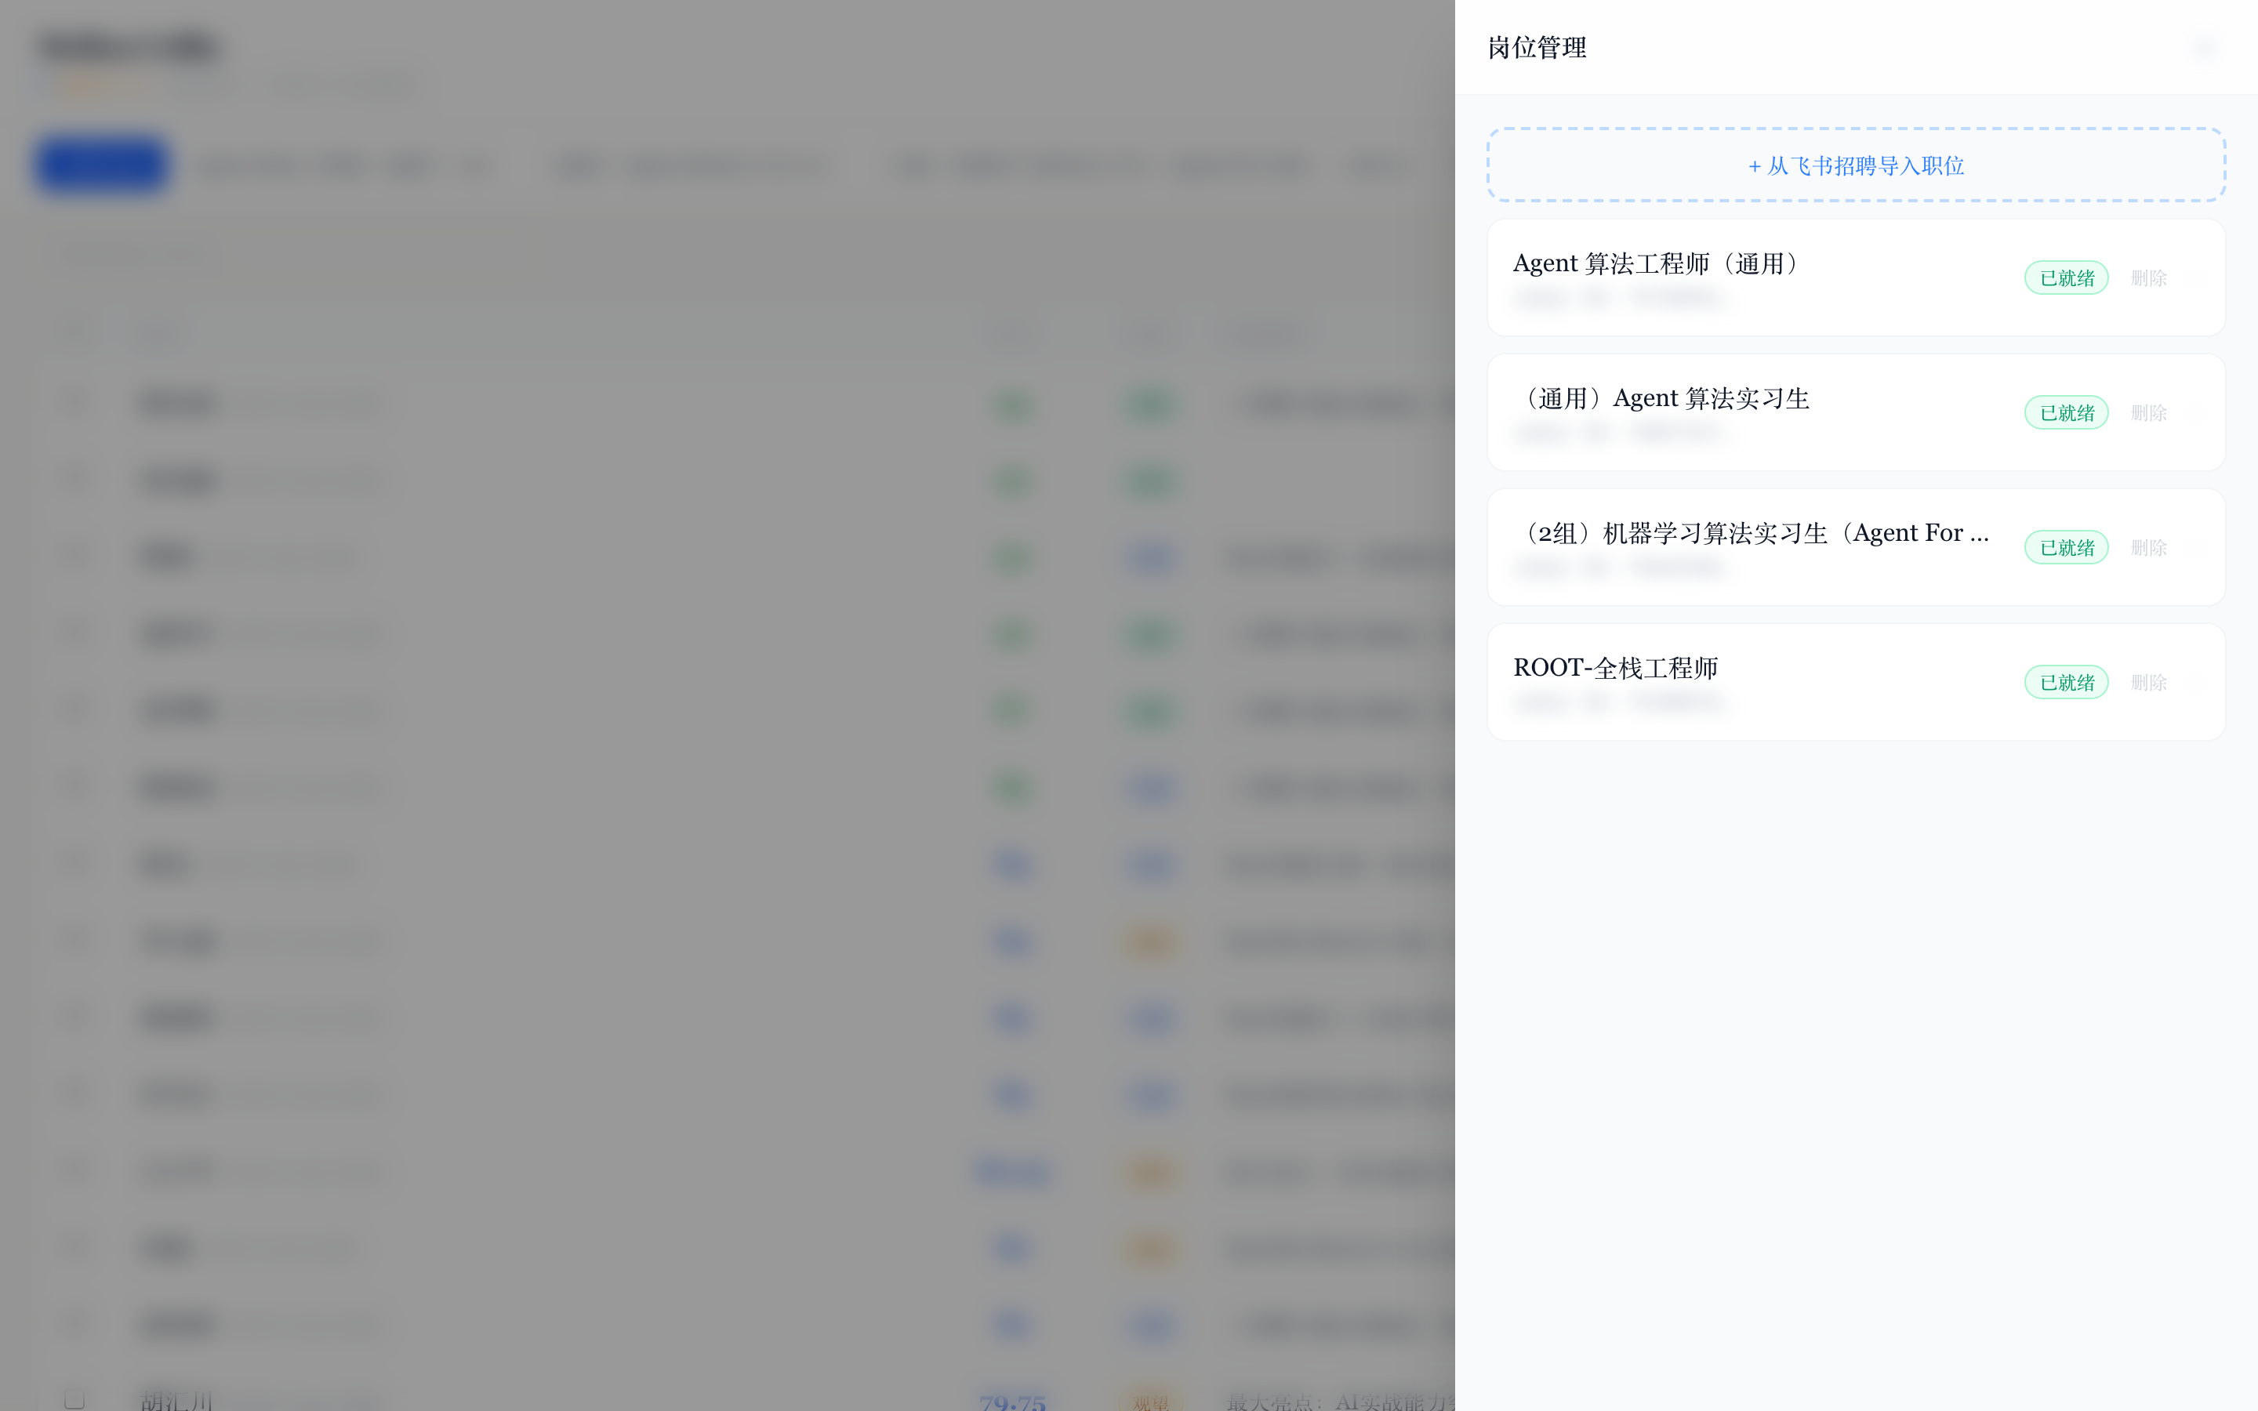Image resolution: width=2258 pixels, height=1411 pixels.
Task: Click the 岗位管理 drawer title
Action: [1536, 48]
